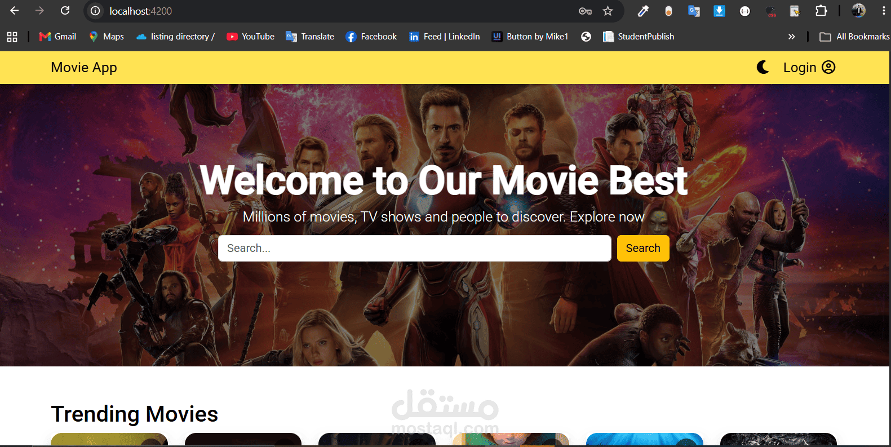Open the Login link in the navbar
The image size is (891, 447).
coord(809,68)
